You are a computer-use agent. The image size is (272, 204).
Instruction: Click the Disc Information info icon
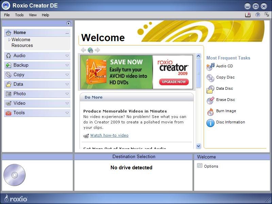tap(210, 123)
